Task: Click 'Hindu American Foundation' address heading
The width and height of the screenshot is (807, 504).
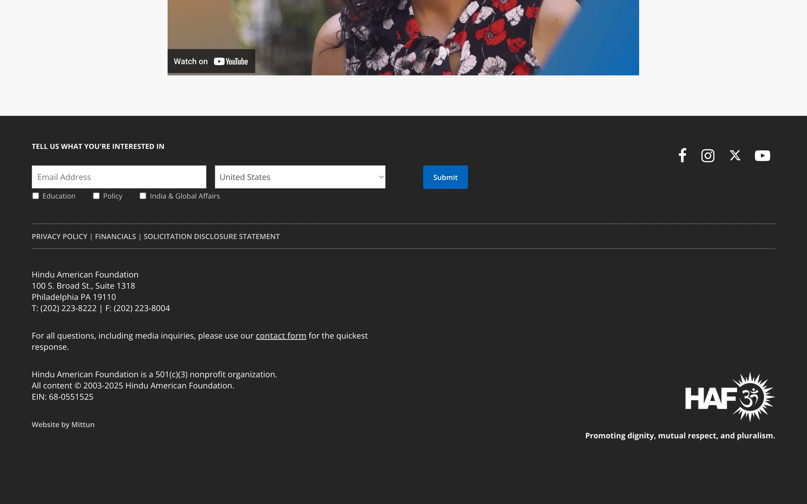Action: [85, 275]
